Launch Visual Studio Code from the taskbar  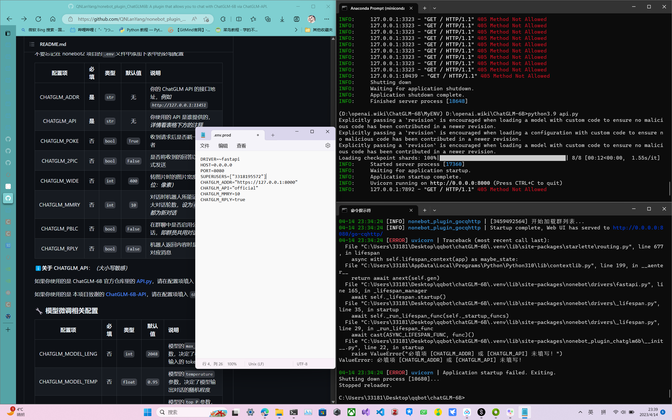(380, 412)
